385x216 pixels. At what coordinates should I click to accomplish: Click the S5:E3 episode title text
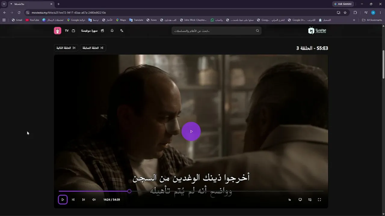(312, 48)
